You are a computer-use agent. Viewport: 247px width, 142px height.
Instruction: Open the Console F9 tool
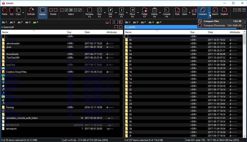pos(166,12)
